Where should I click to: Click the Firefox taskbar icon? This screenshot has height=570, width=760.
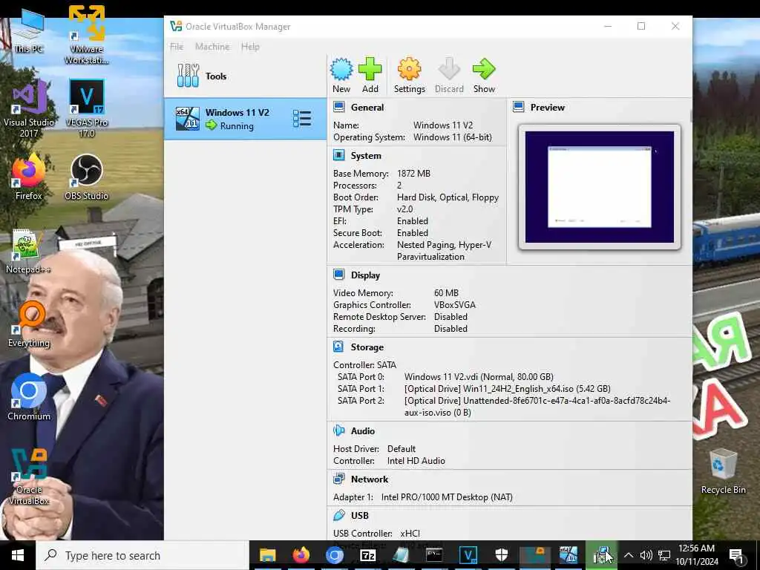tap(301, 555)
